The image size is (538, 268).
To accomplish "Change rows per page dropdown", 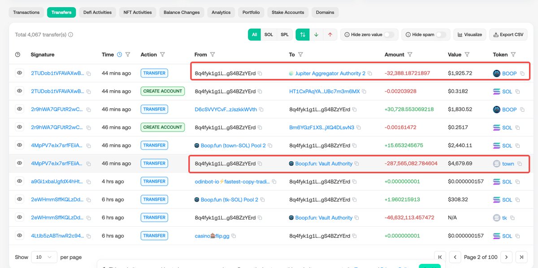I will [x=44, y=257].
